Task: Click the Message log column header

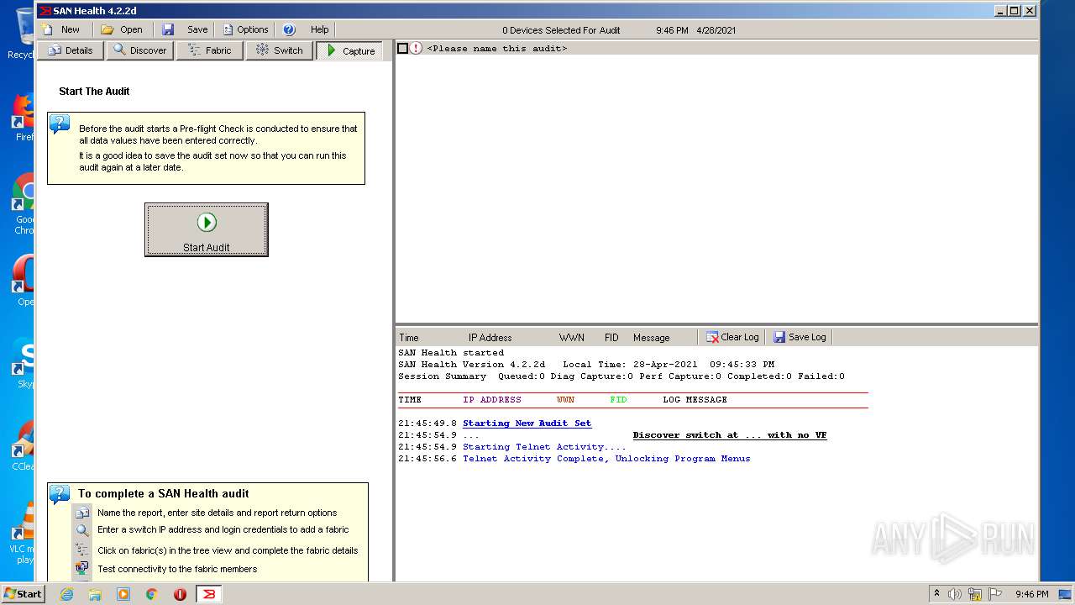Action: point(652,338)
